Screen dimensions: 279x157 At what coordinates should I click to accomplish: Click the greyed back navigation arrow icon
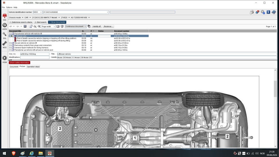pyautogui.click(x=10, y=26)
